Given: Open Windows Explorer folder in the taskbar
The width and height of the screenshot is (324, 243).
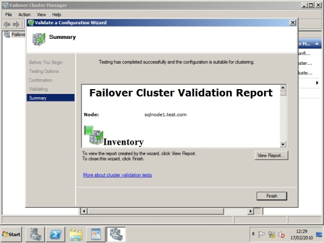Looking at the screenshot, I should (76, 234).
